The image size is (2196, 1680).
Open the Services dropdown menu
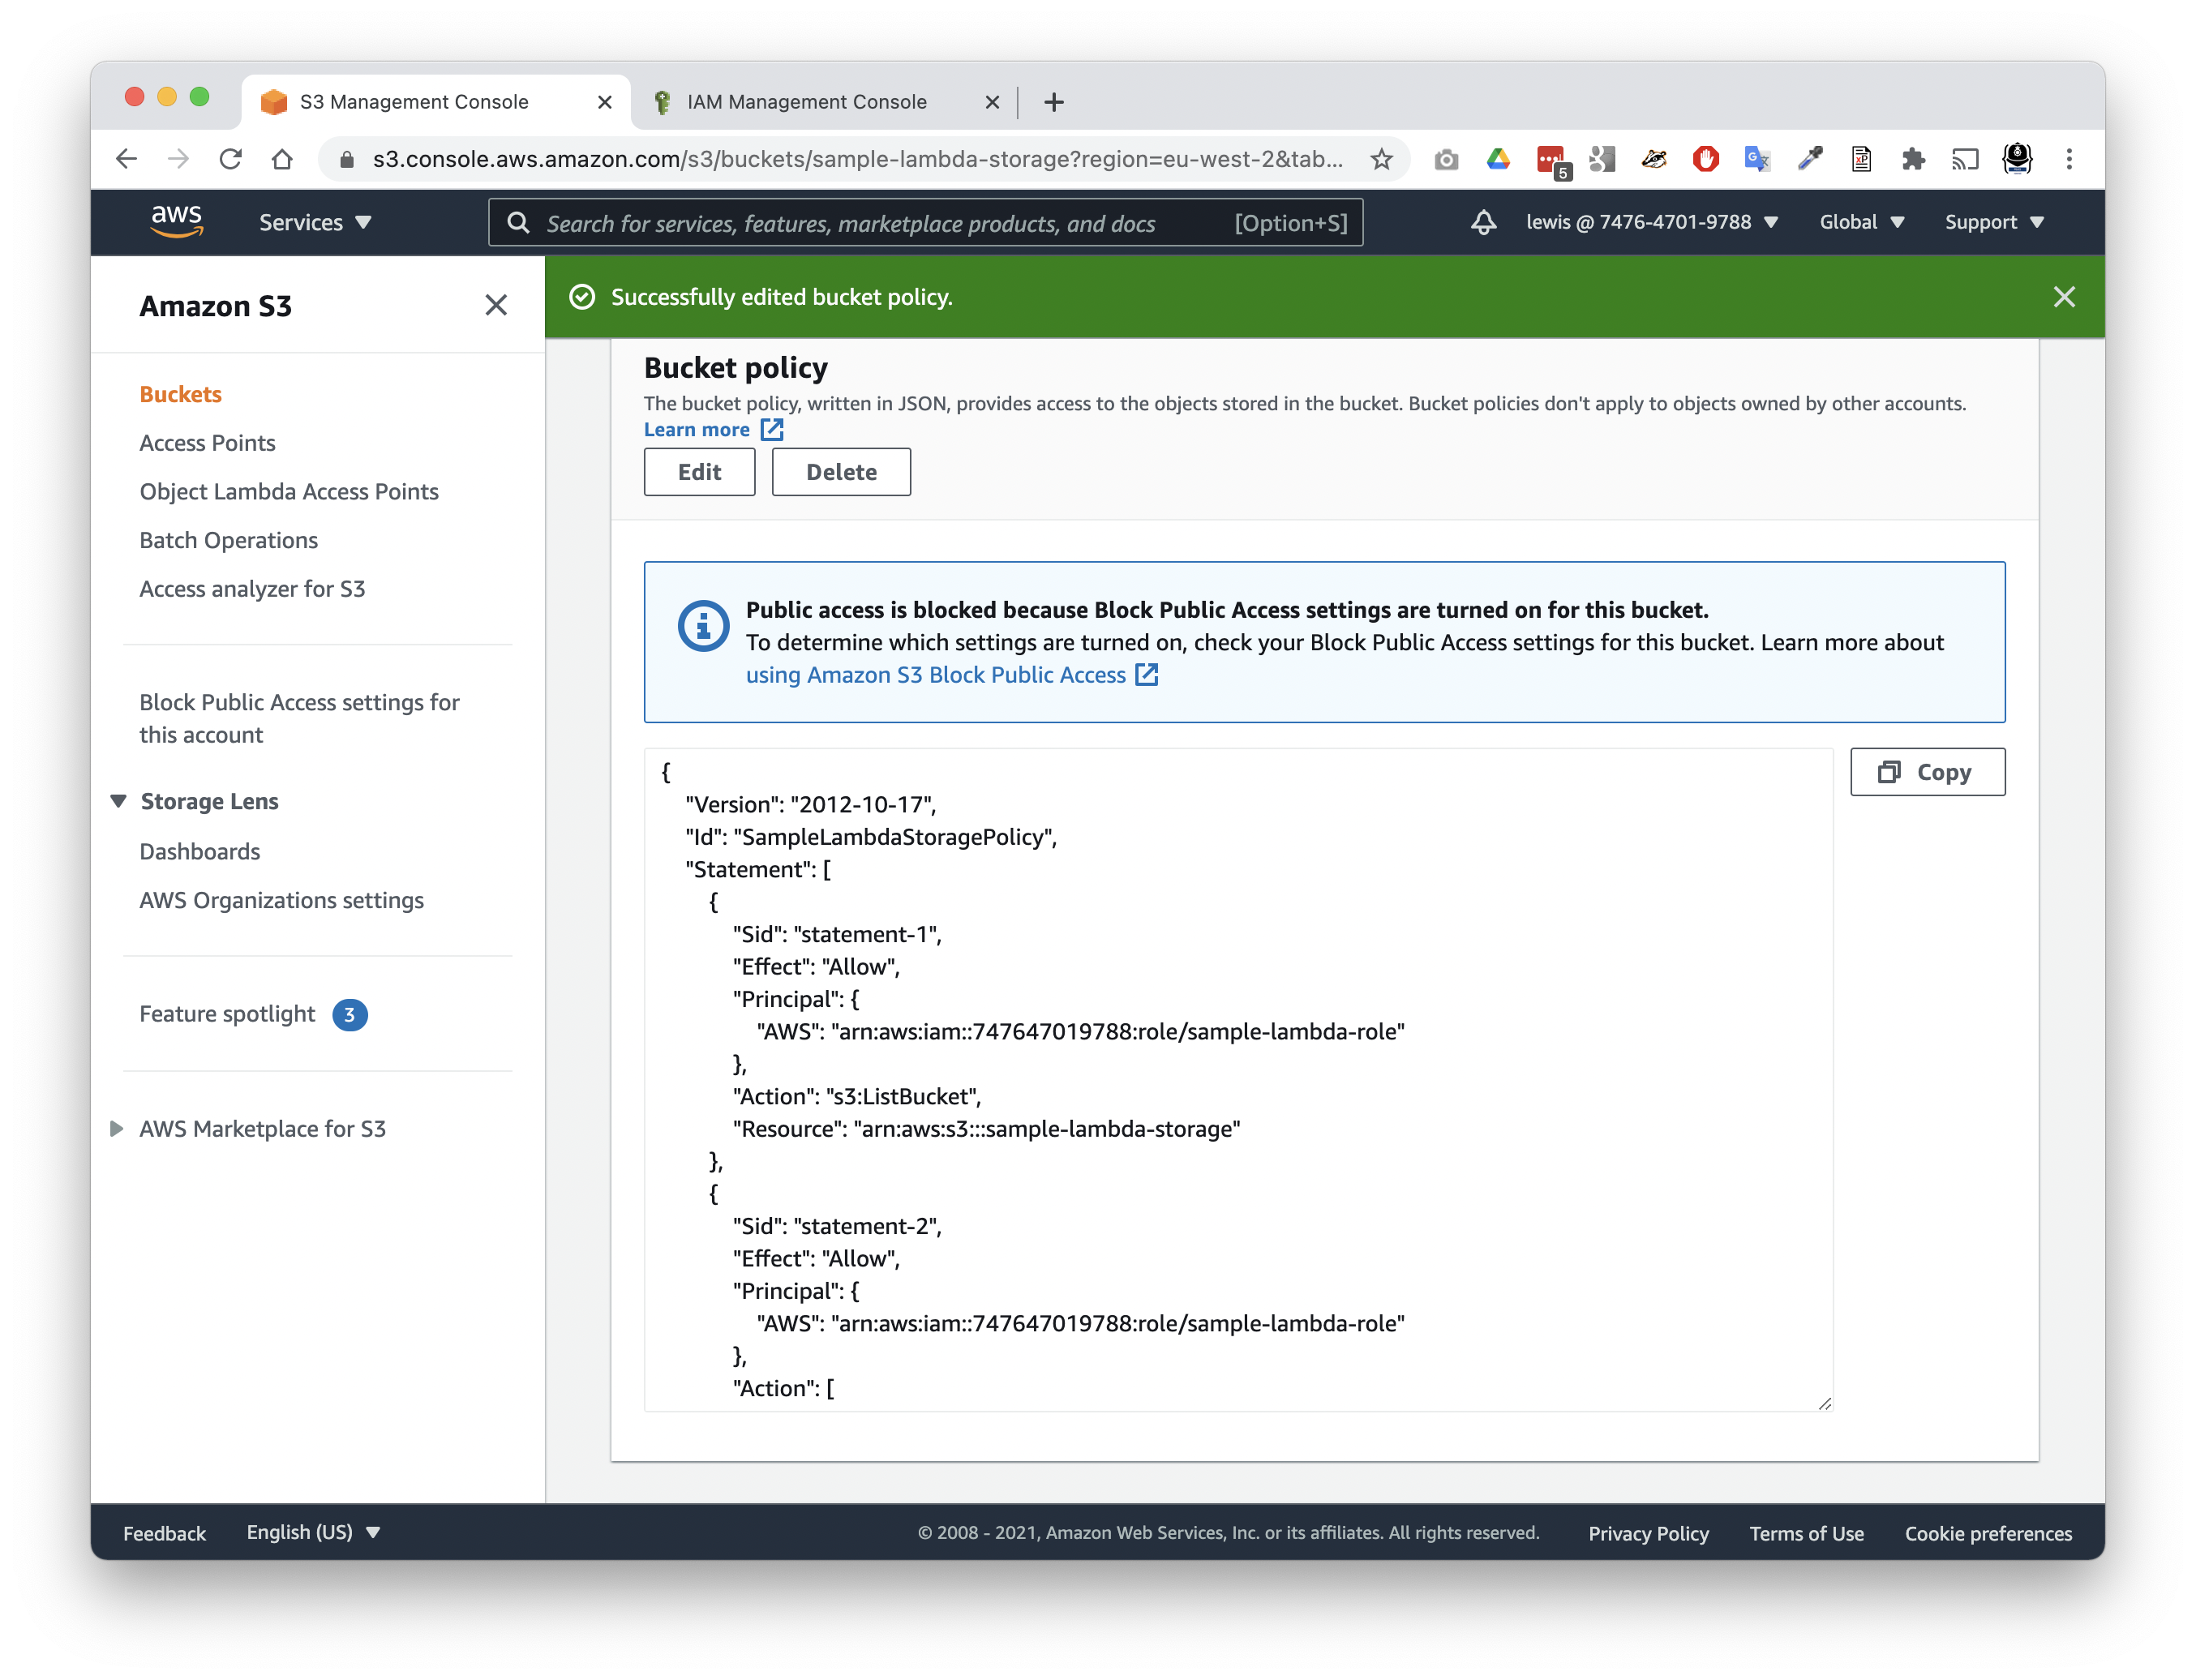(x=315, y=222)
